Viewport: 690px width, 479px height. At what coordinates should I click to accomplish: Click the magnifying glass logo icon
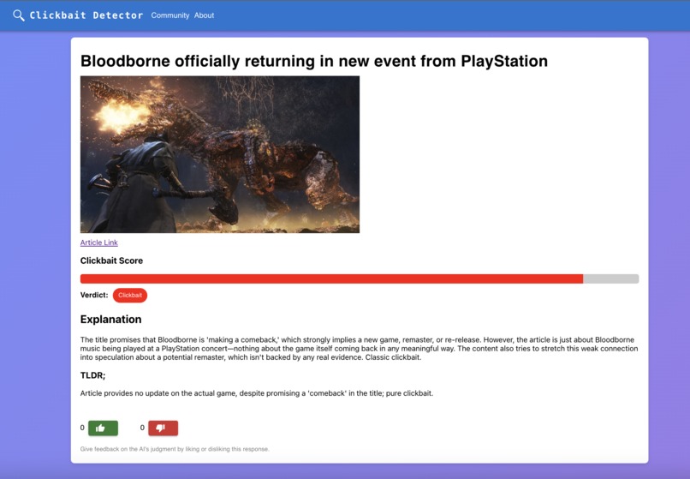[x=19, y=15]
